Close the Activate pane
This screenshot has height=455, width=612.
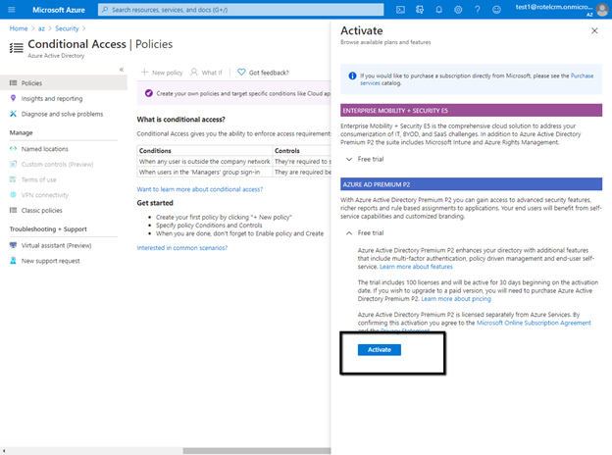coord(594,30)
